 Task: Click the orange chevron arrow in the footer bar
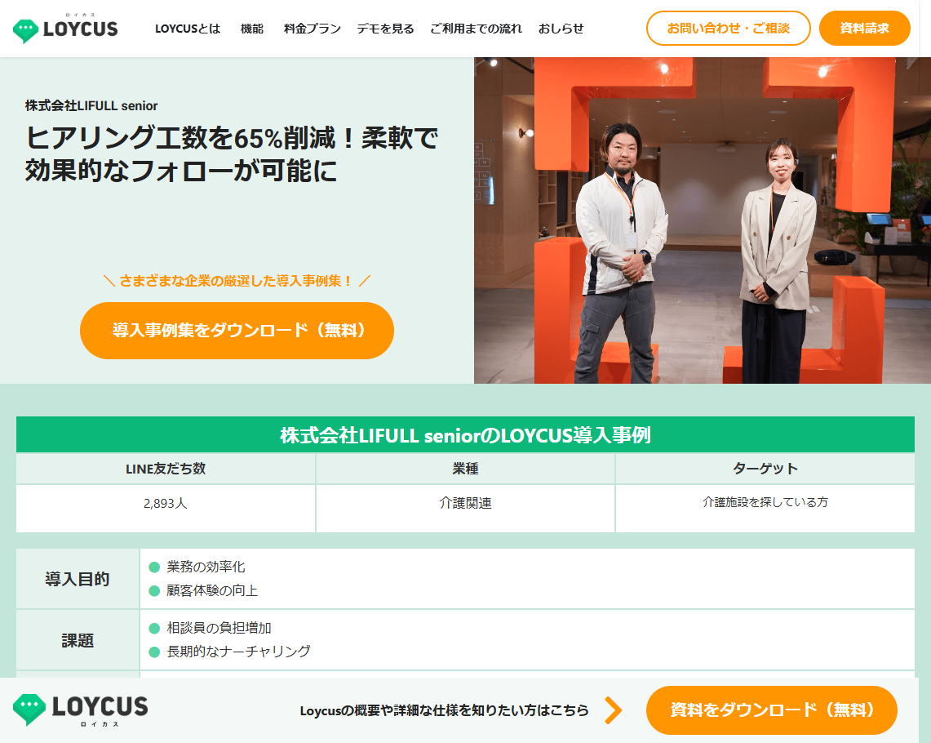(614, 710)
